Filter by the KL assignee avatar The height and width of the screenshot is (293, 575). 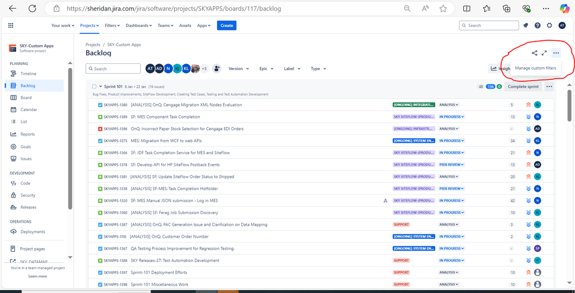[x=186, y=69]
